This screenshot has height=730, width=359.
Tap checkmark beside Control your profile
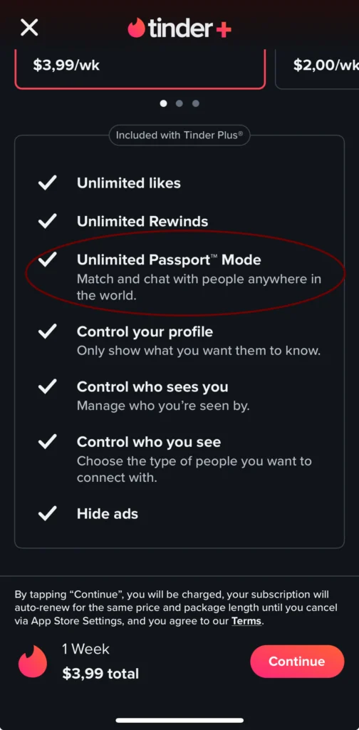pyautogui.click(x=48, y=331)
